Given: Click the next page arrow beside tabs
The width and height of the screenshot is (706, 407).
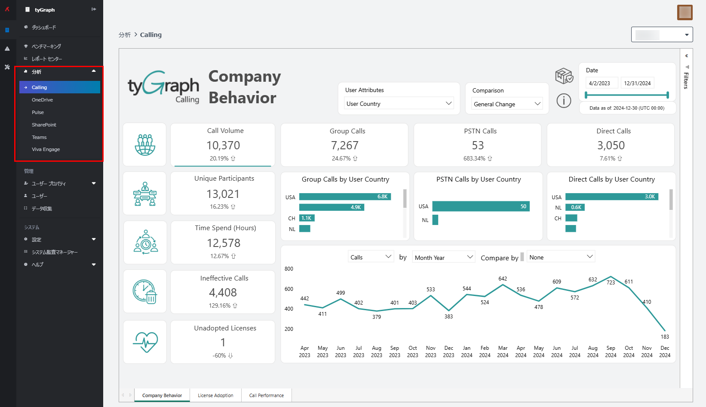Looking at the screenshot, I should [x=130, y=395].
